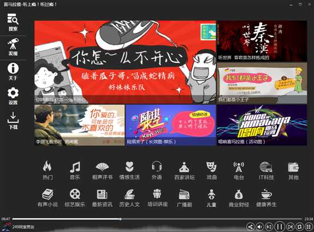Click the caption 陆琪来了（长效图-娱乐）

151,142
